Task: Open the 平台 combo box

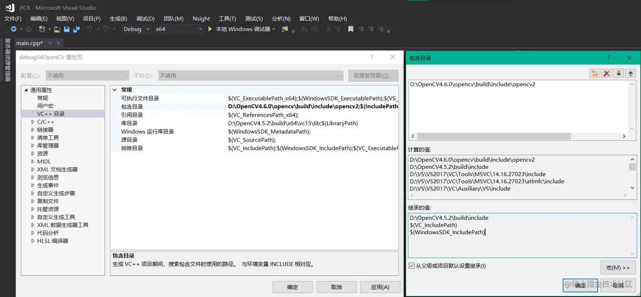Action: [x=251, y=76]
